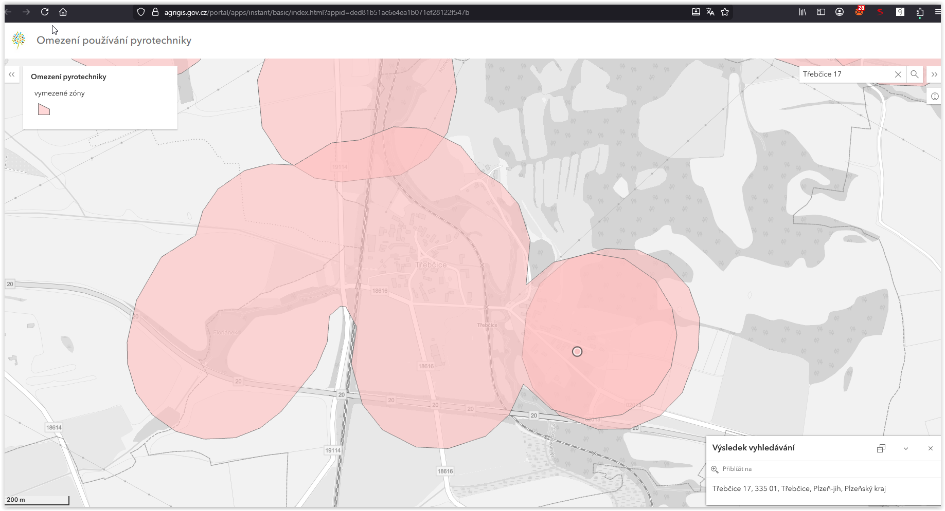This screenshot has height=511, width=945.
Task: Install the site as an app
Action: tap(696, 12)
